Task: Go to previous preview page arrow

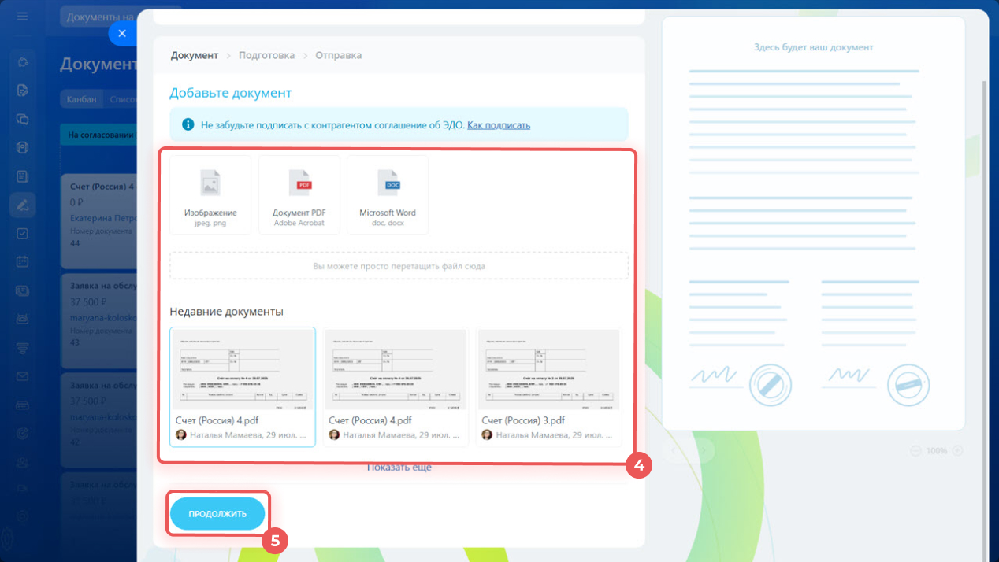Action: pyautogui.click(x=675, y=450)
